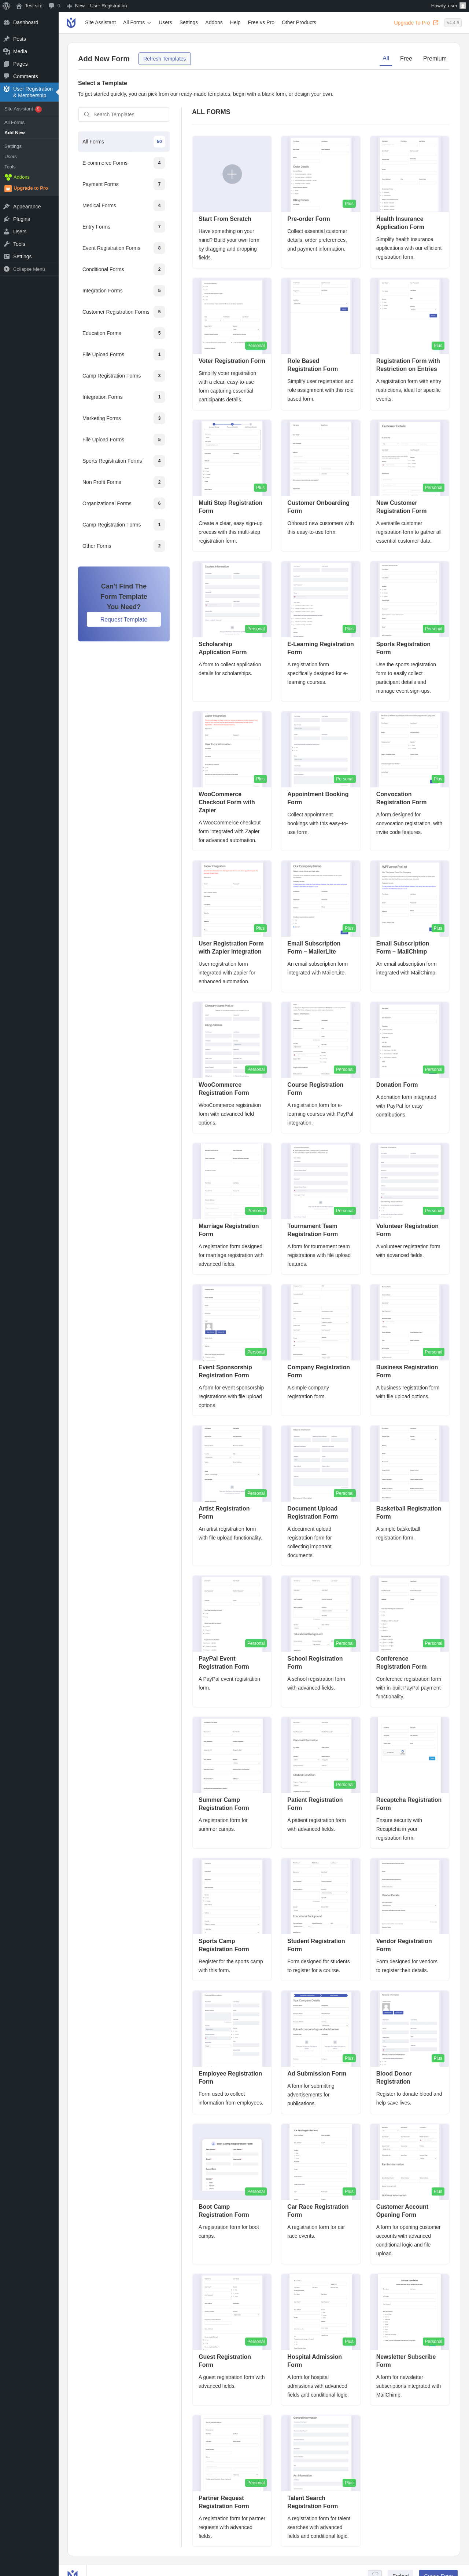The image size is (469, 2576).
Task: Filter by Entry Forms category
Action: click(124, 227)
